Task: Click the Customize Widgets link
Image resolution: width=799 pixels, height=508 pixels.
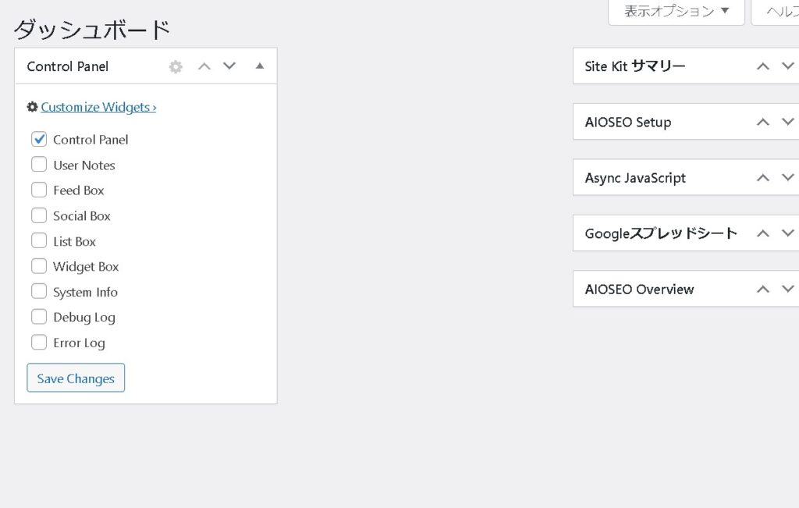Action: pos(98,108)
